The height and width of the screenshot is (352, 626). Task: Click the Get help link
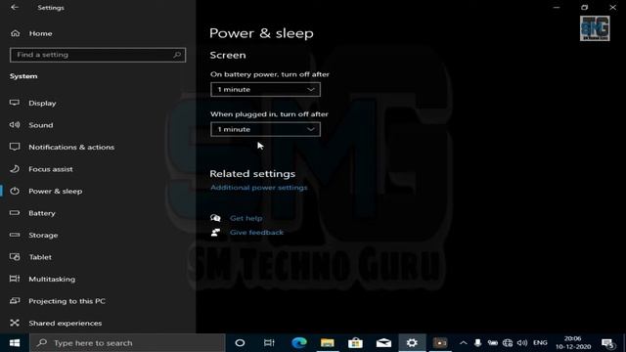coord(246,218)
